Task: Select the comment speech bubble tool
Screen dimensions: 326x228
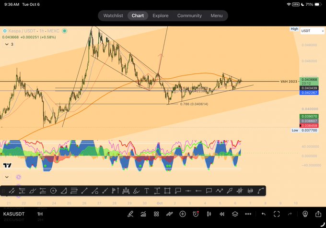Action: click(209, 191)
